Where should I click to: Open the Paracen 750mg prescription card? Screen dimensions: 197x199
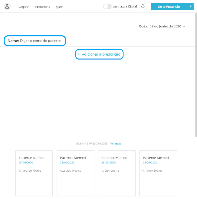[34, 173]
